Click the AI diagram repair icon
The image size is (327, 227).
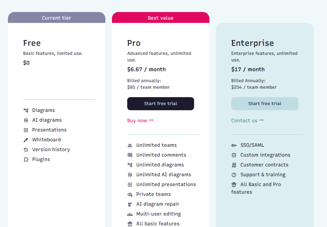(130, 204)
